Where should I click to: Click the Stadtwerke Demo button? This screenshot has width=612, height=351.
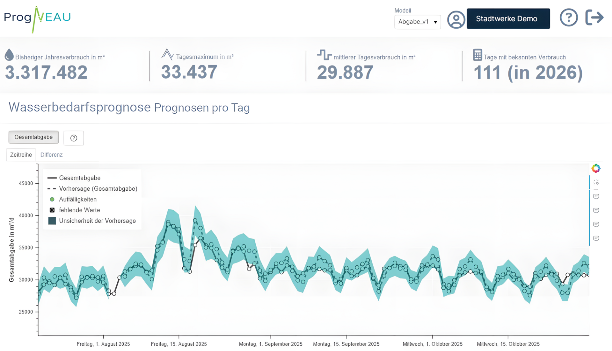pos(508,19)
